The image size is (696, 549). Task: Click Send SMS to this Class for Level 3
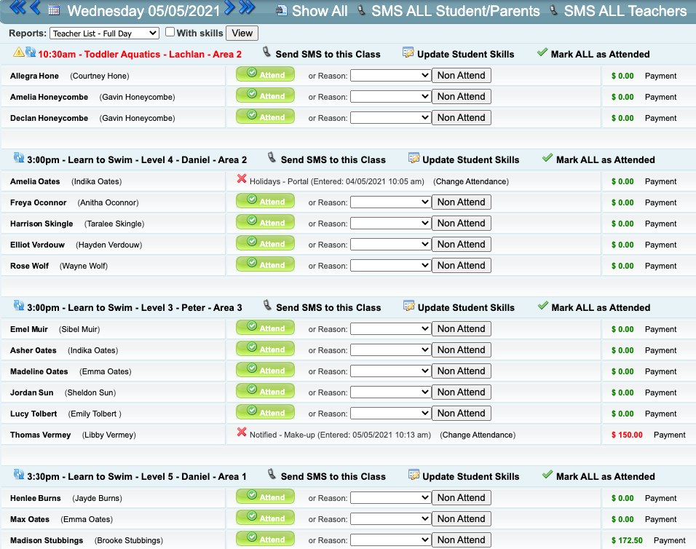coord(328,307)
